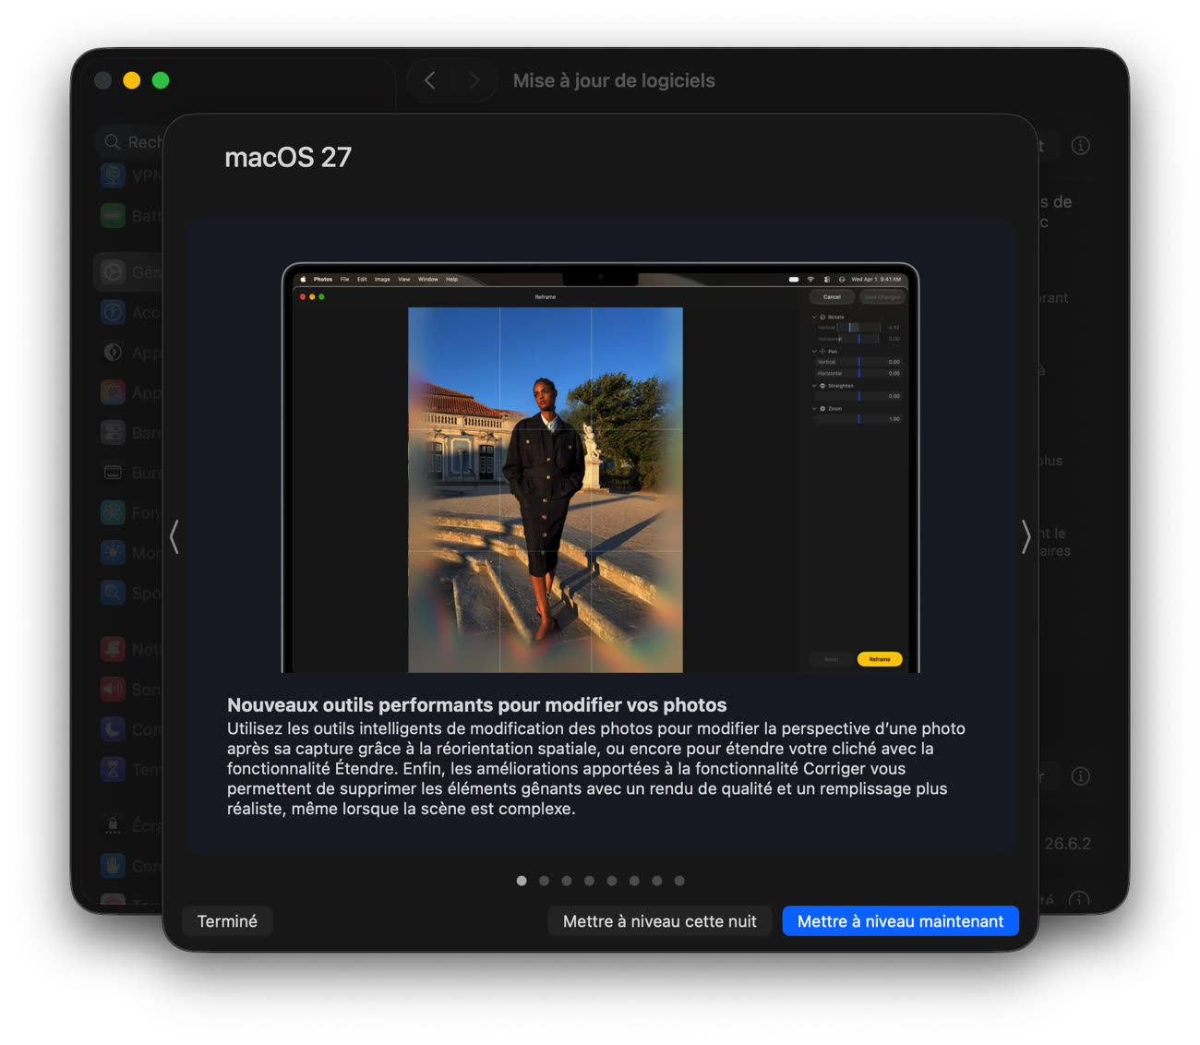
Task: Click Mise à jour de logiciels window title
Action: point(614,81)
